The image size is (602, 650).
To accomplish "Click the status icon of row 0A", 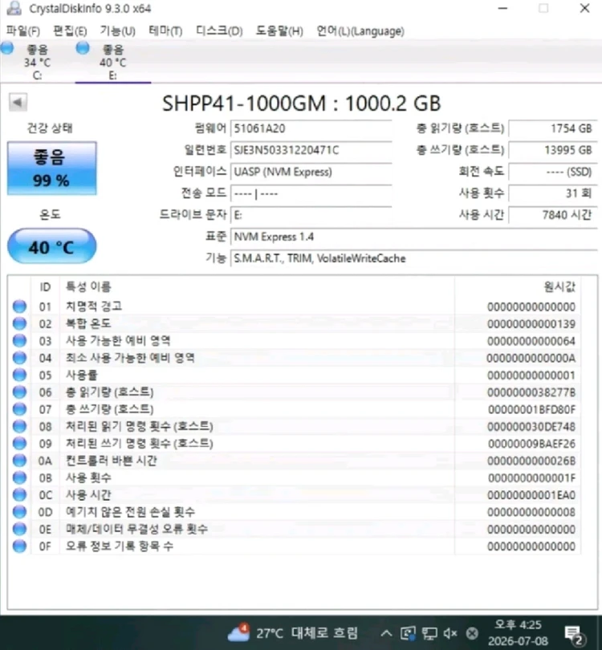I will coord(19,461).
